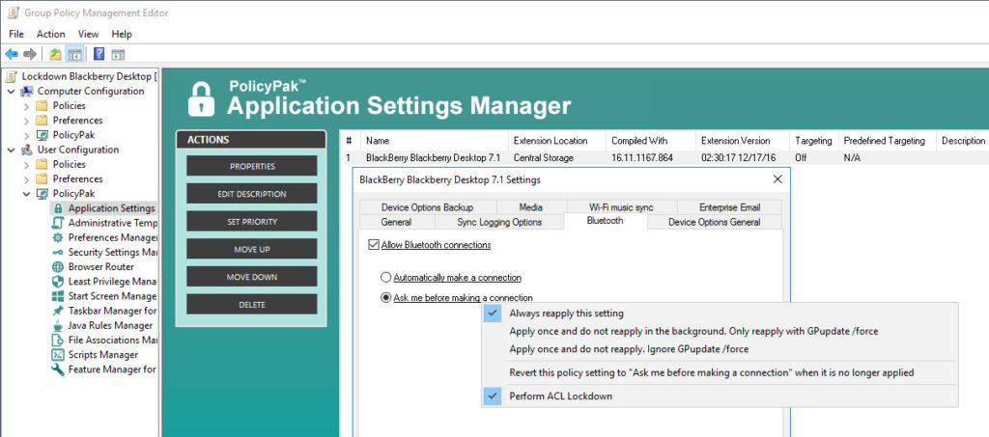Choose Revert this policy setting option
The image size is (989, 437).
(x=720, y=372)
